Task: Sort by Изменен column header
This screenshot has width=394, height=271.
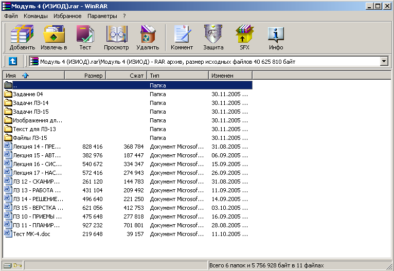Action: click(230, 76)
